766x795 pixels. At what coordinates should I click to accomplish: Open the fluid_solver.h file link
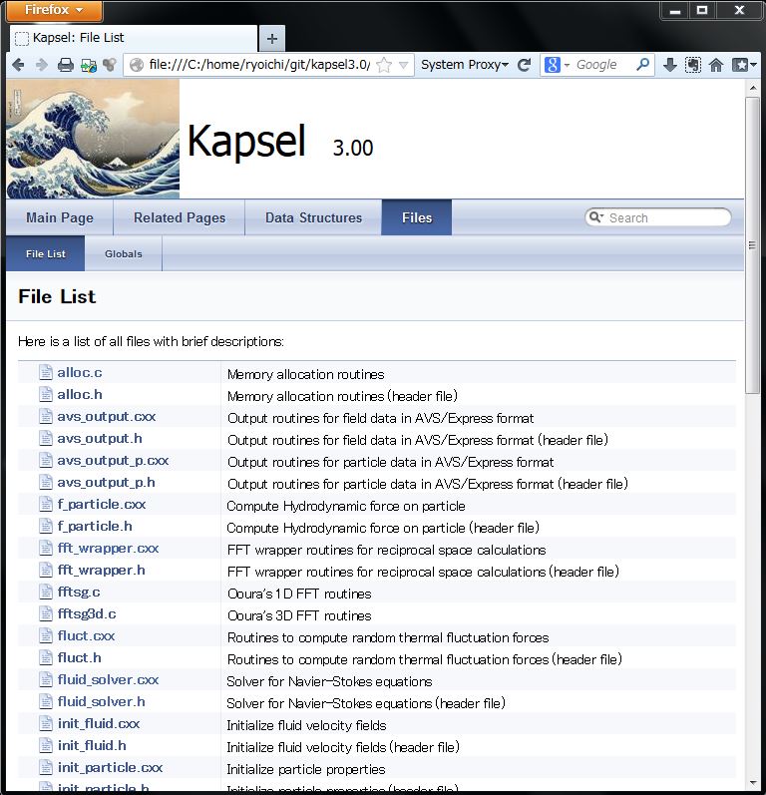click(x=101, y=702)
